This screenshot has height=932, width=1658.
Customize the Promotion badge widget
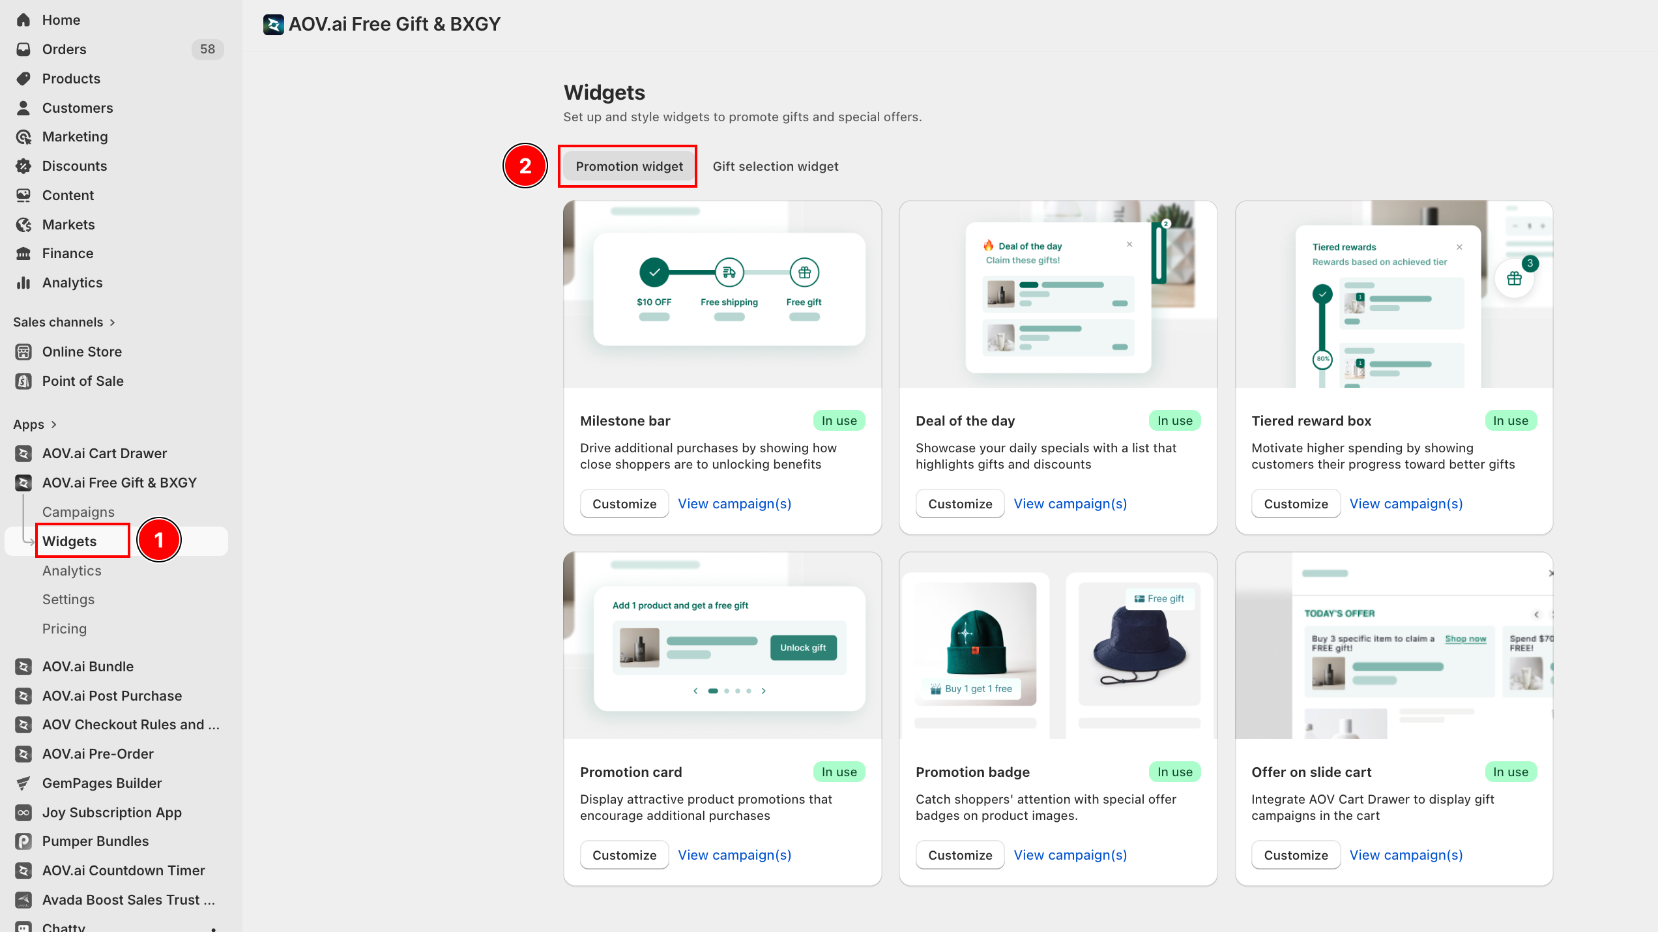pos(959,855)
